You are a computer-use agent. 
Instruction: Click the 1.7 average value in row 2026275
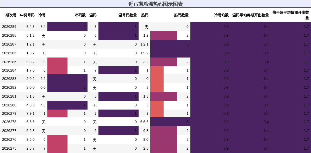306,148
